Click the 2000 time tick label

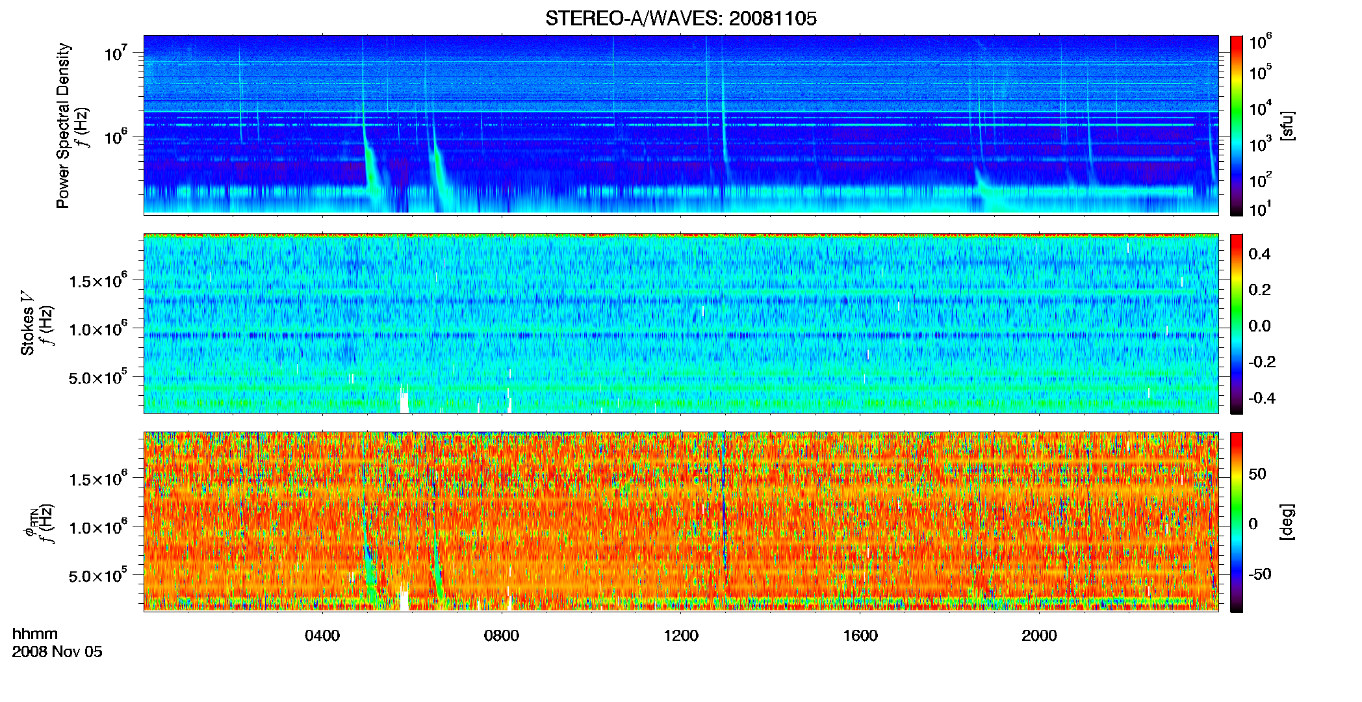pos(1039,636)
